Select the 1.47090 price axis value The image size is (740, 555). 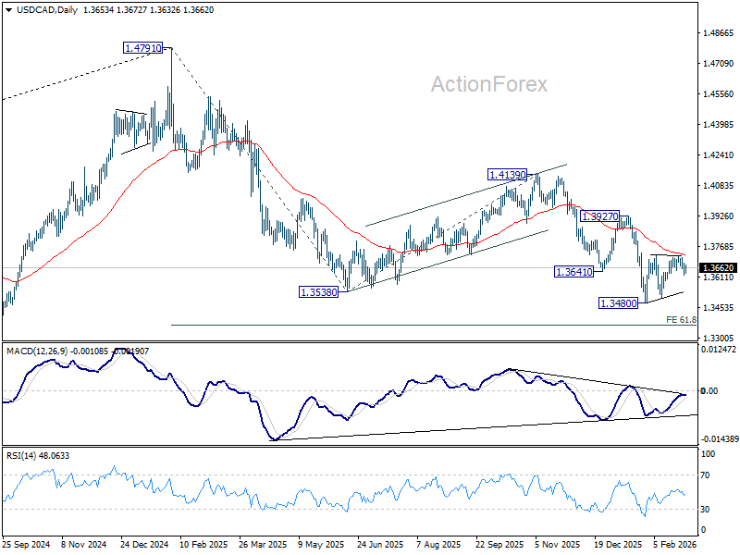[719, 63]
